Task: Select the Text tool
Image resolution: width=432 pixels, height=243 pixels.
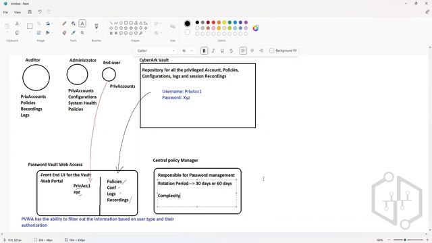Action: [82, 24]
